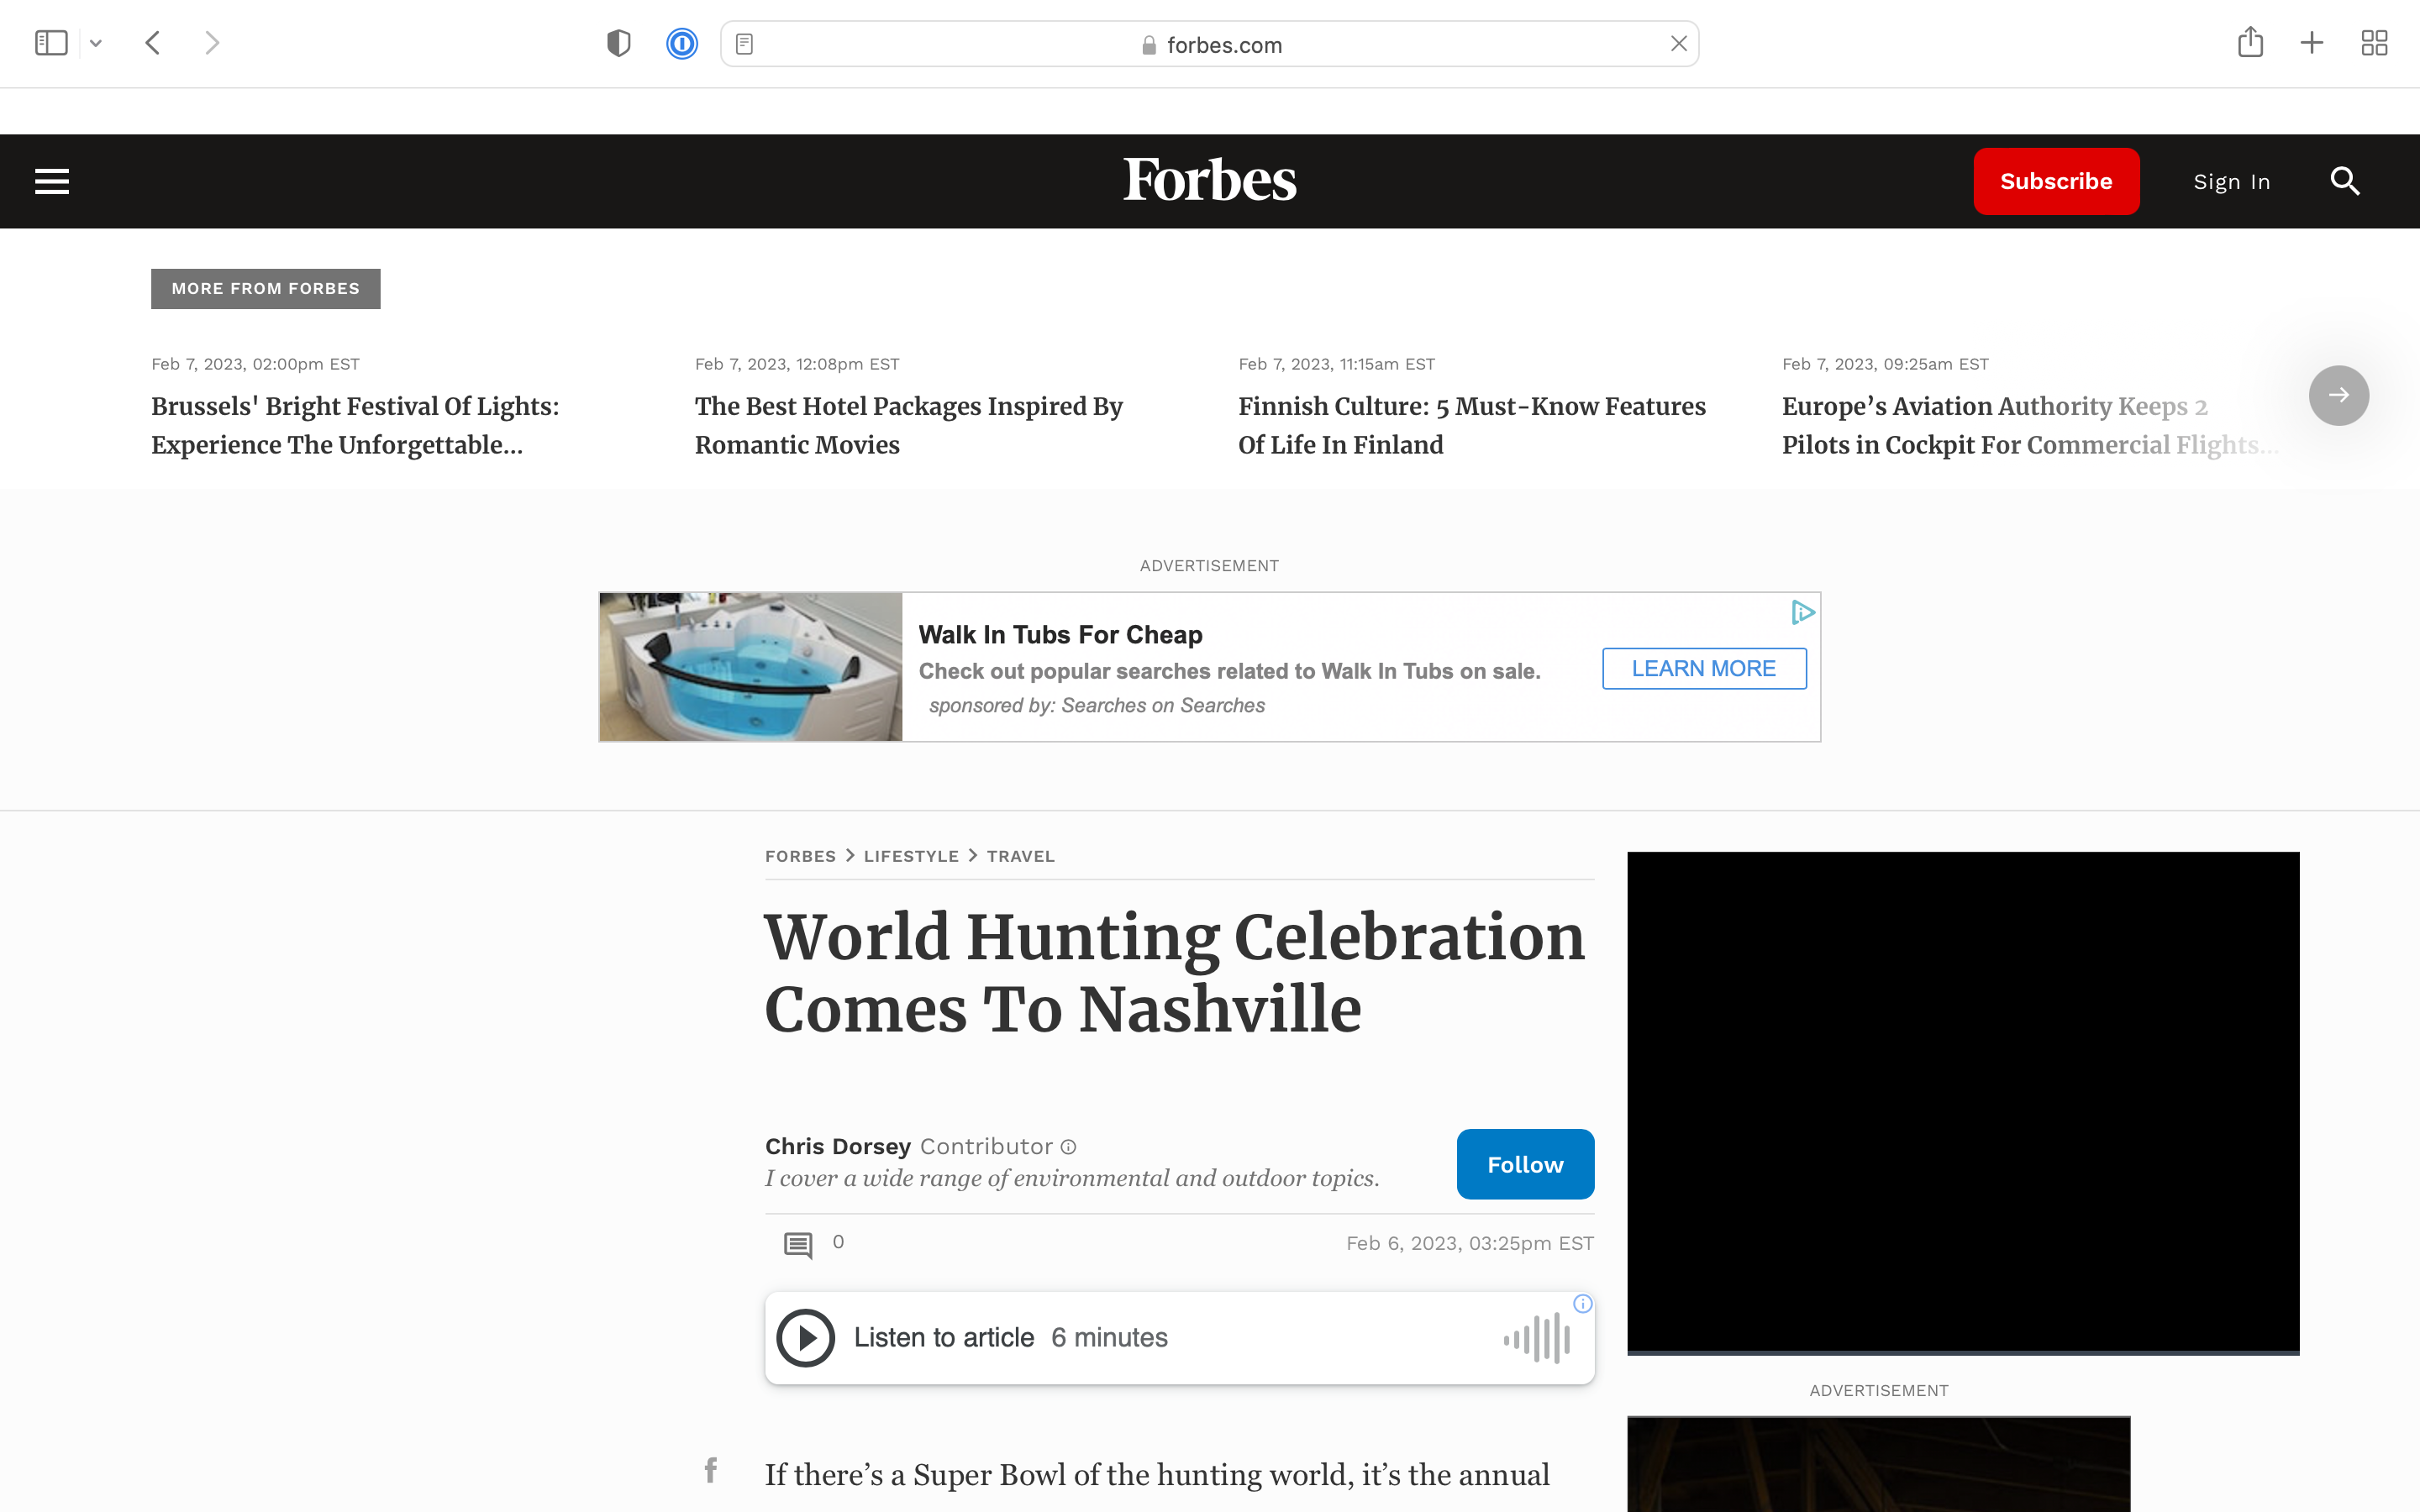
Task: Open the article comments icon
Action: pyautogui.click(x=798, y=1245)
